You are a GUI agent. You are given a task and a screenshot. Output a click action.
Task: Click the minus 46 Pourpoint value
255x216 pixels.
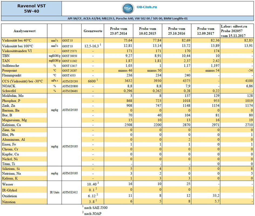(x=125, y=70)
